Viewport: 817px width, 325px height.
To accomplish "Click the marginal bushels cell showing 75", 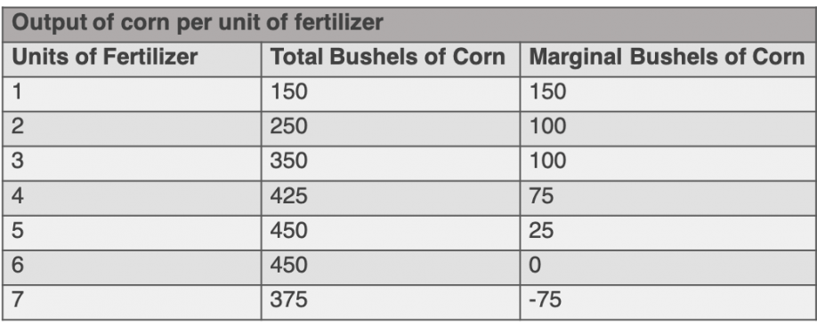I will [x=668, y=198].
